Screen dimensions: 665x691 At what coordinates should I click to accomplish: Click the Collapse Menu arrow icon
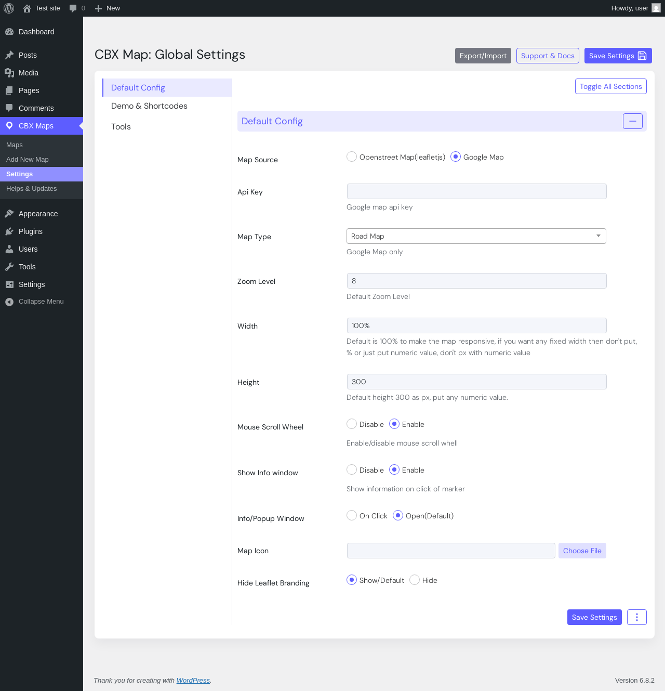[9, 302]
